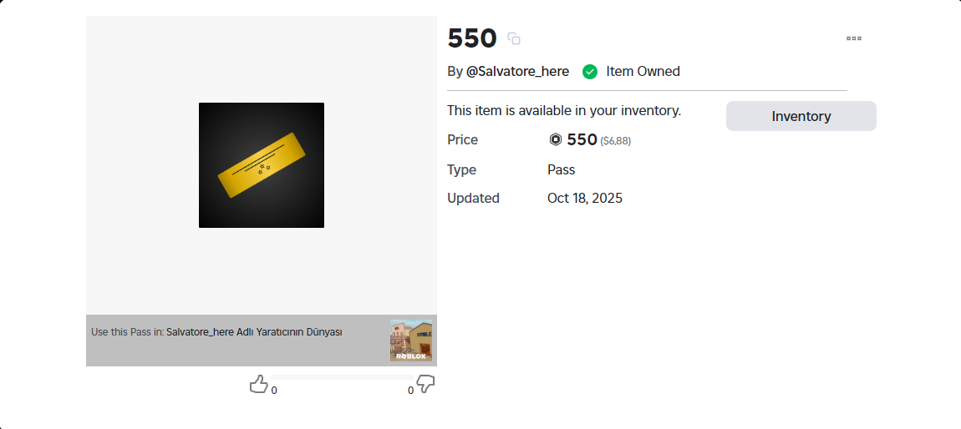
Task: Click the downvote count number
Action: point(410,391)
